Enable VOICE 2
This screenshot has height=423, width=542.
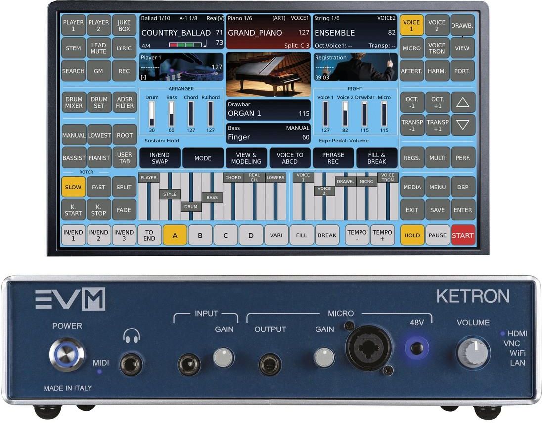tap(437, 25)
